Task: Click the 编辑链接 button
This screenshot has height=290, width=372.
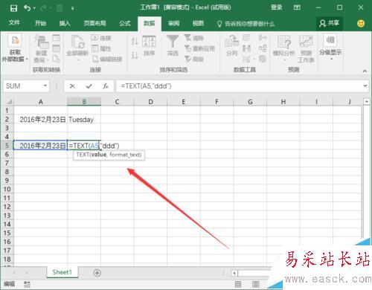Action: tap(107, 59)
